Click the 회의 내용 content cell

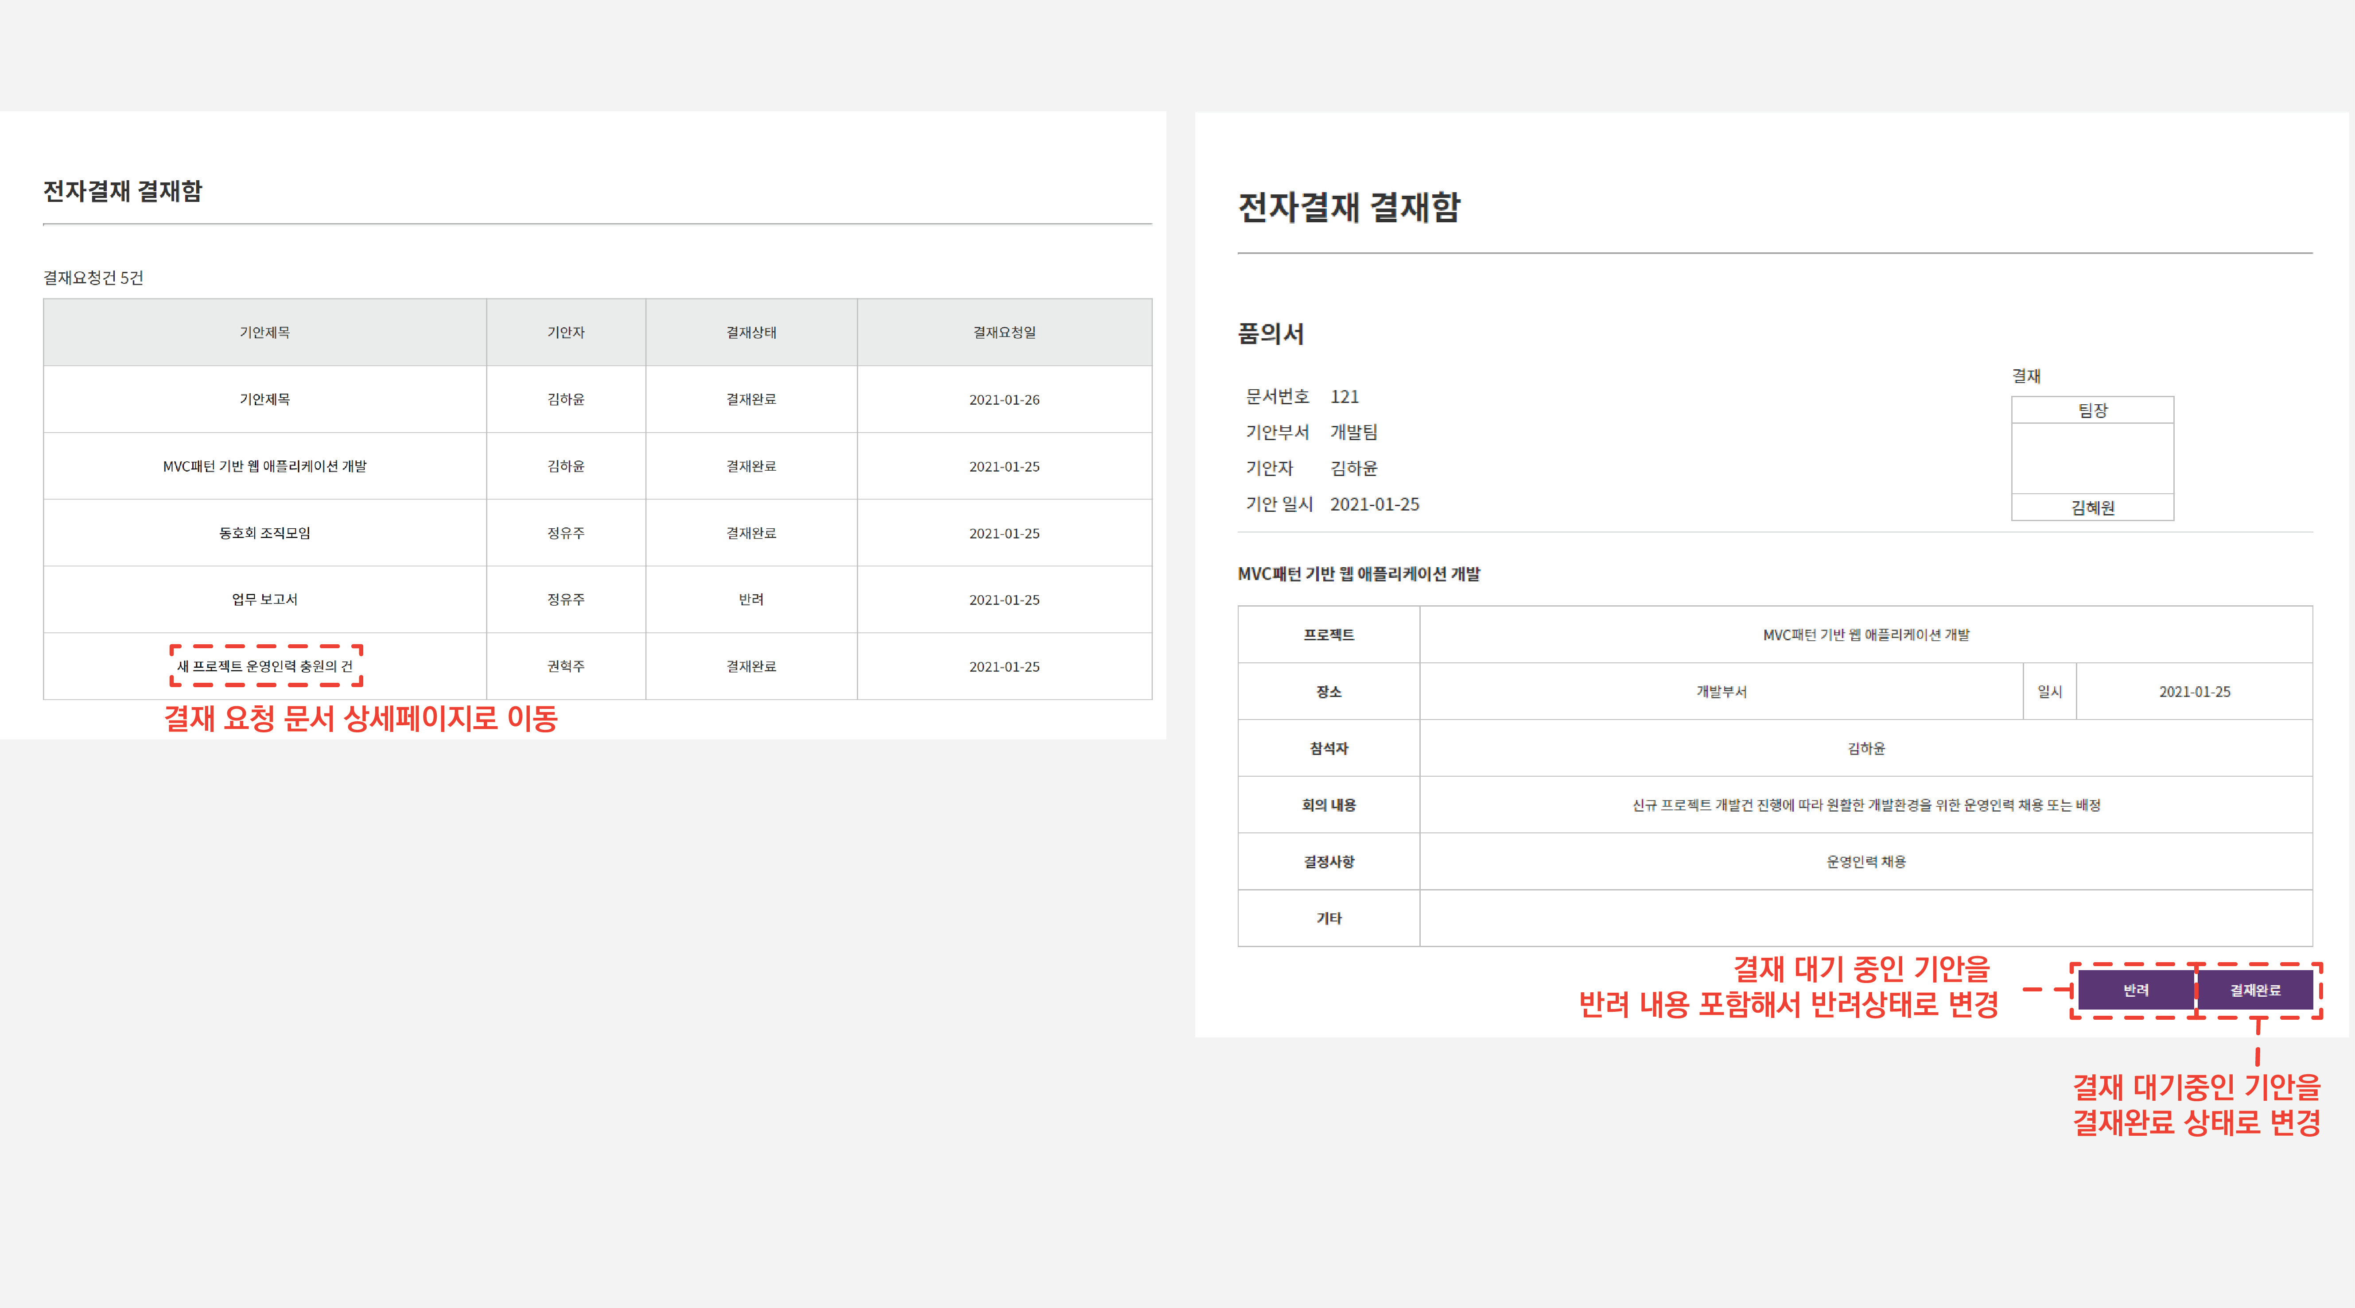click(x=1865, y=805)
